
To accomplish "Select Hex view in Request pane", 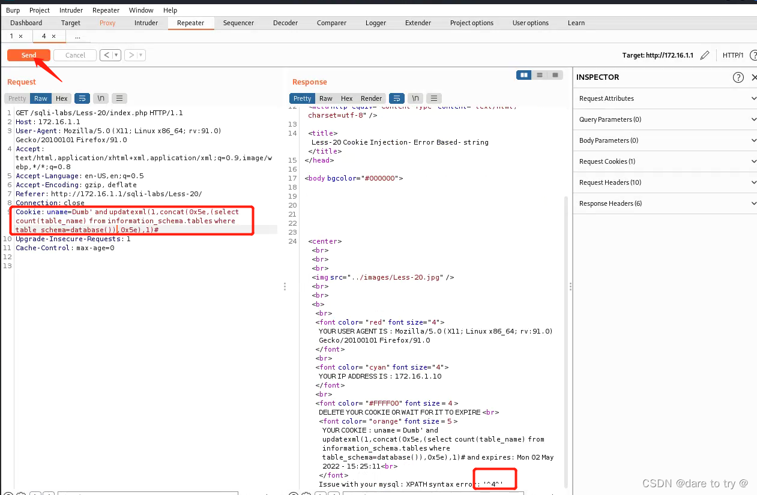I will (62, 98).
